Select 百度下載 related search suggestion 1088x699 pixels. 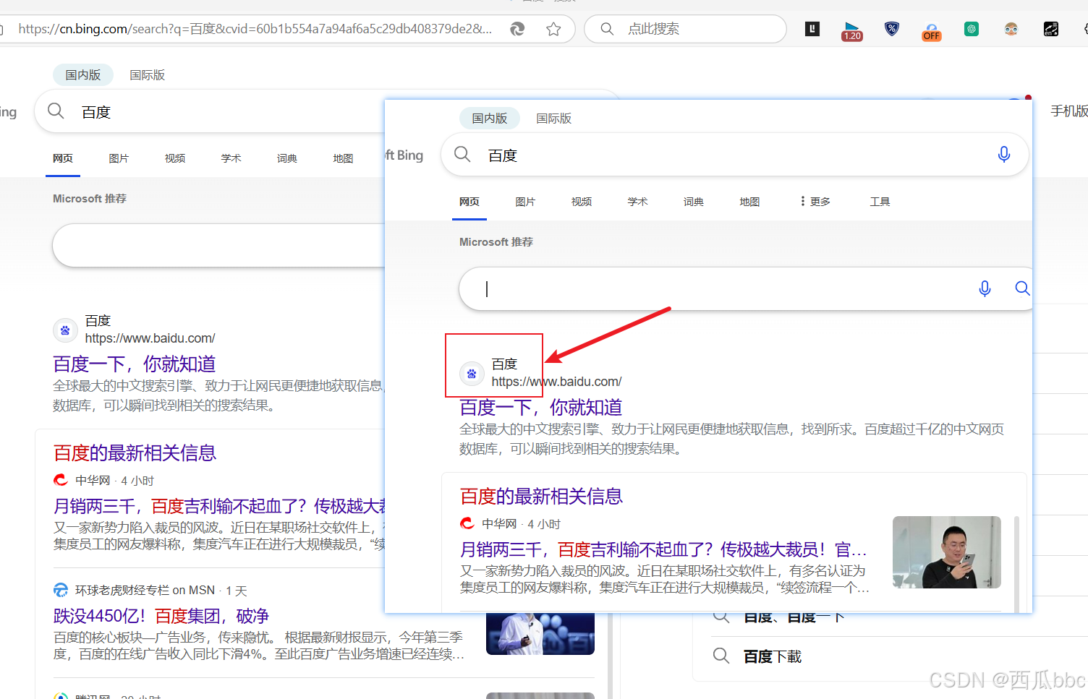[773, 656]
